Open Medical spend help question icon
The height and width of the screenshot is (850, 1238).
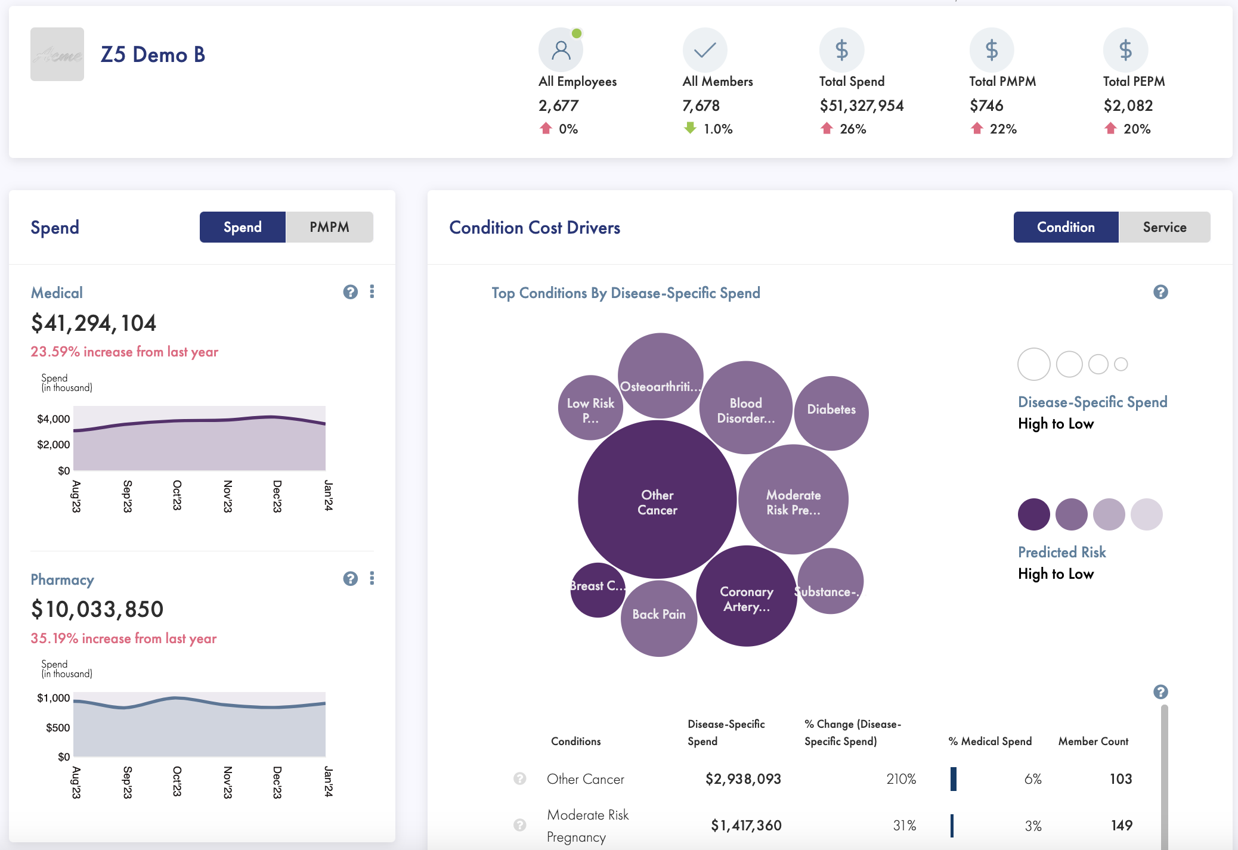(x=351, y=291)
